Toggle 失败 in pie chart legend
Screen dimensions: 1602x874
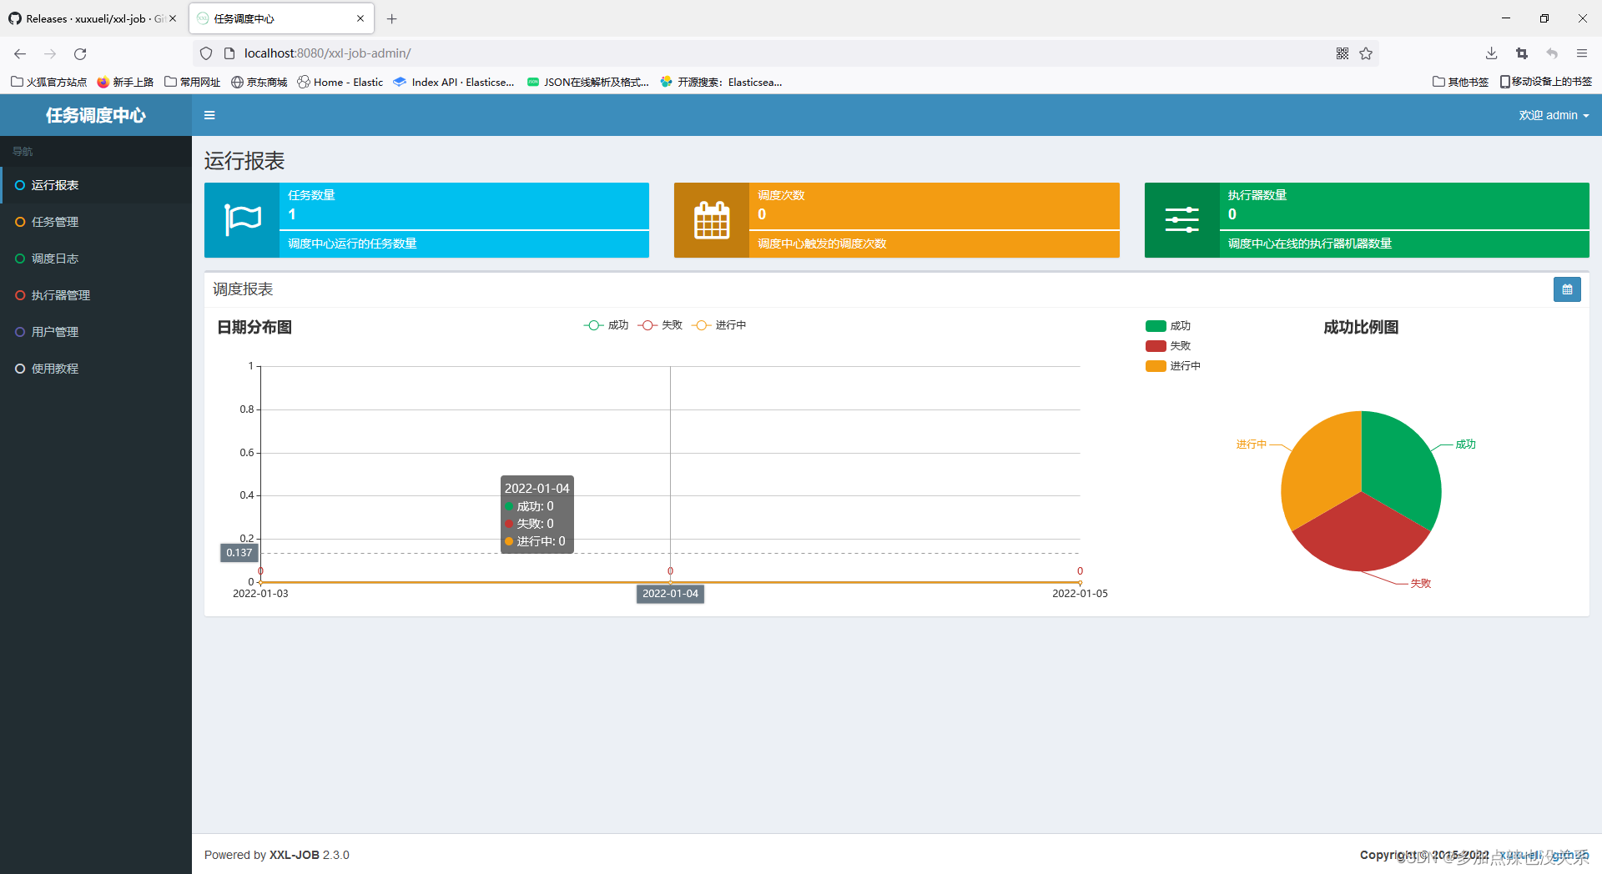coord(1168,346)
